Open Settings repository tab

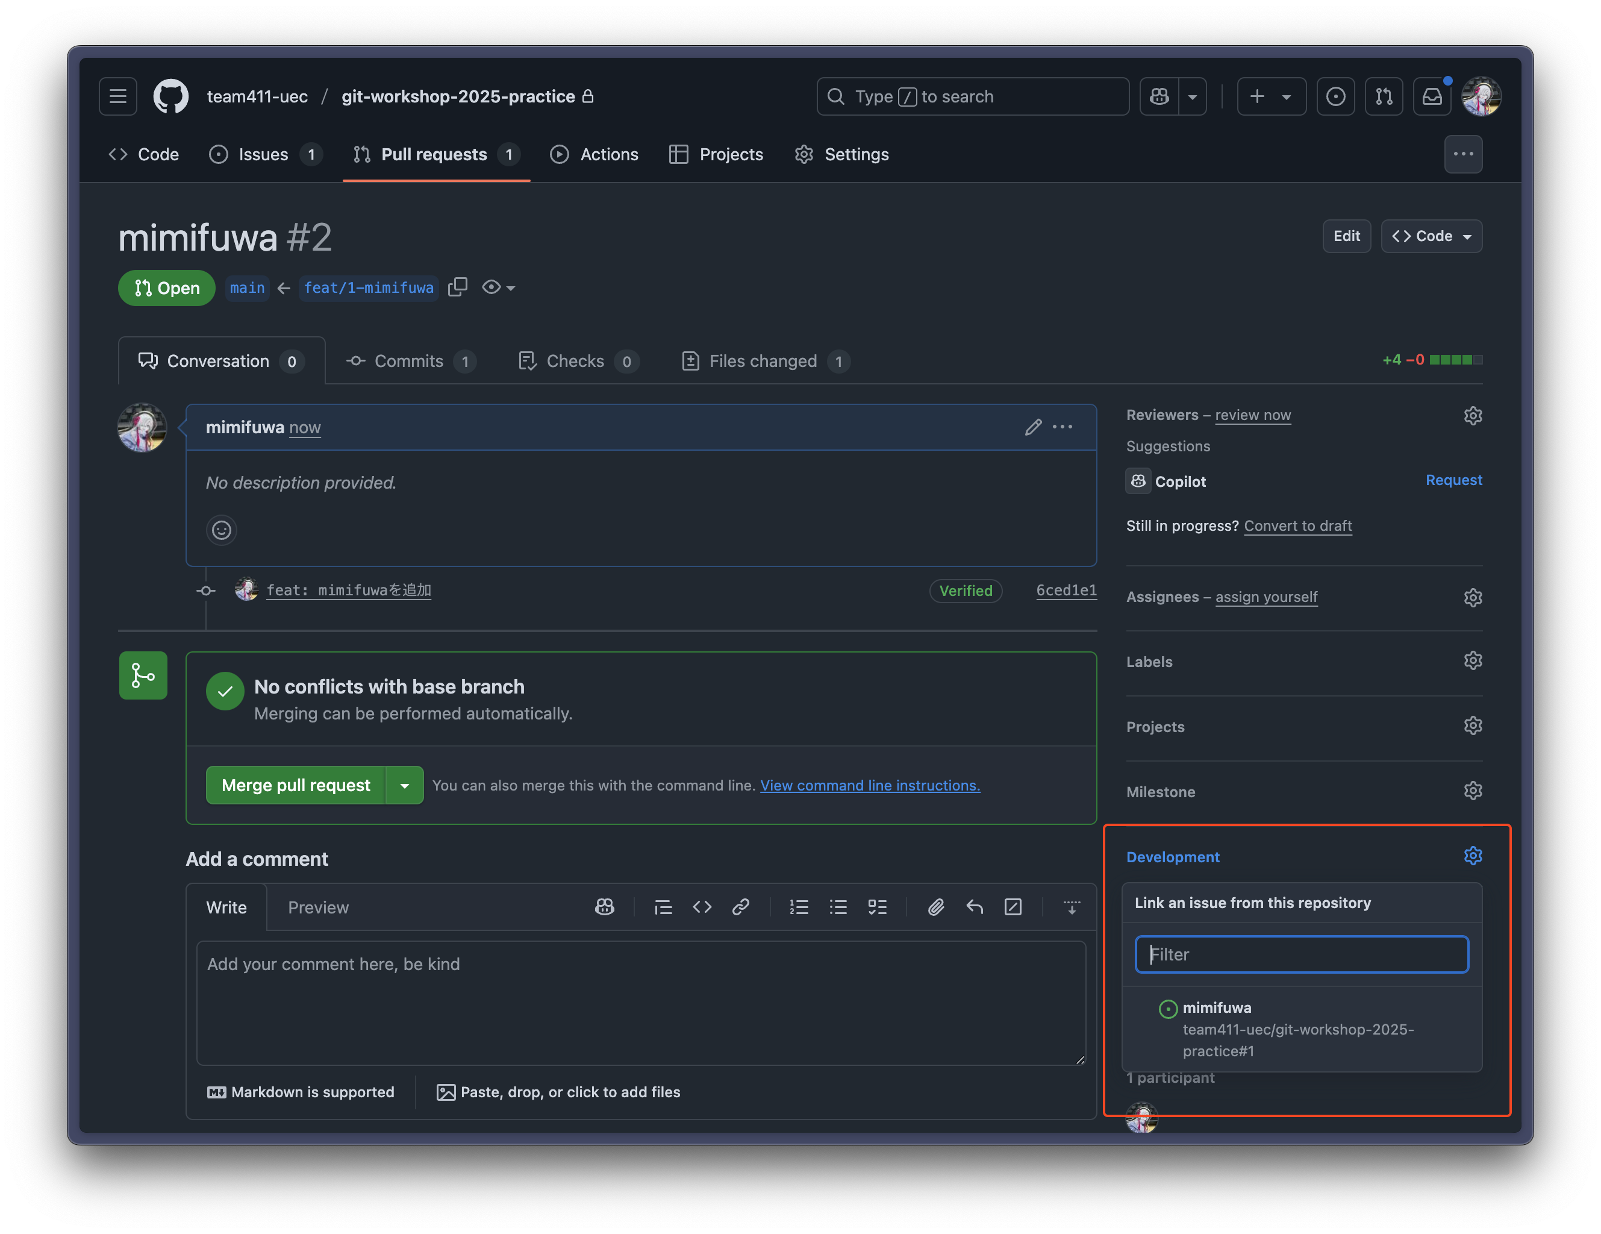tap(841, 154)
